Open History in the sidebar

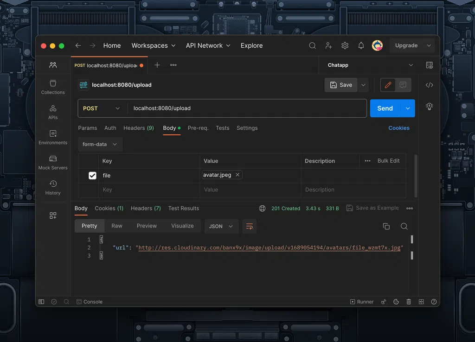(53, 188)
